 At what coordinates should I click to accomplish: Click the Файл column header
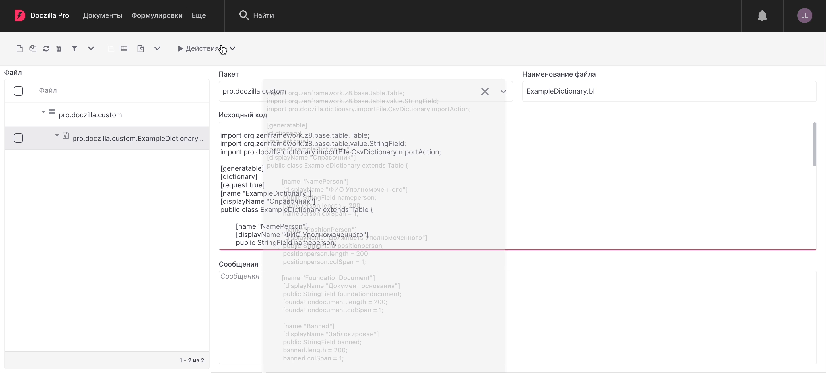(48, 90)
